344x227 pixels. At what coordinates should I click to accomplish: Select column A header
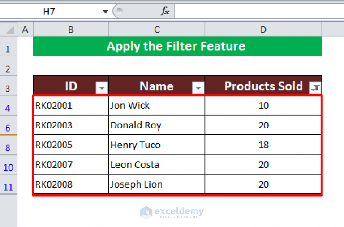tap(25, 30)
